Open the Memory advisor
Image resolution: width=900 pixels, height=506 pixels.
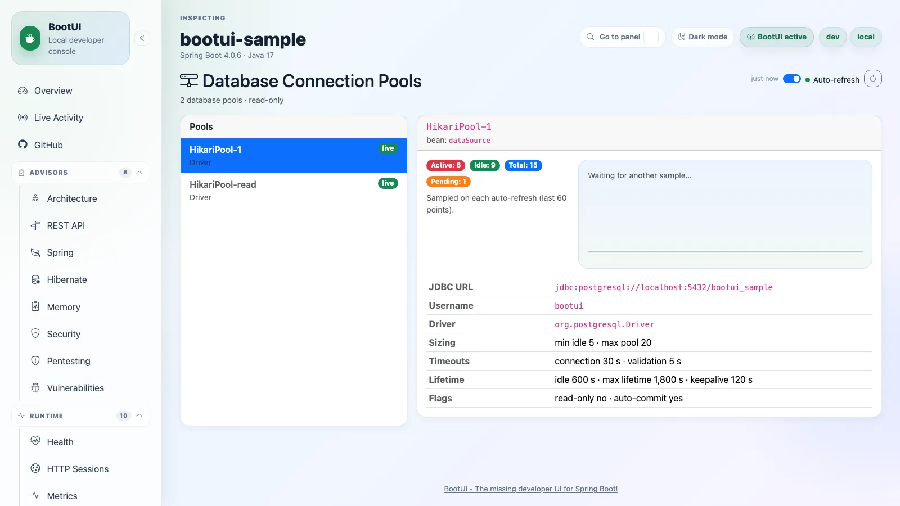tap(86, 306)
